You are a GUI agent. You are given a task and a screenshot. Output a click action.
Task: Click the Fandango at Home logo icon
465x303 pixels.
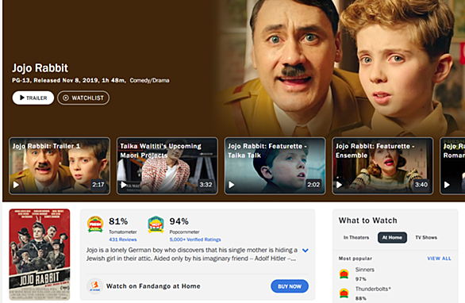click(x=95, y=286)
